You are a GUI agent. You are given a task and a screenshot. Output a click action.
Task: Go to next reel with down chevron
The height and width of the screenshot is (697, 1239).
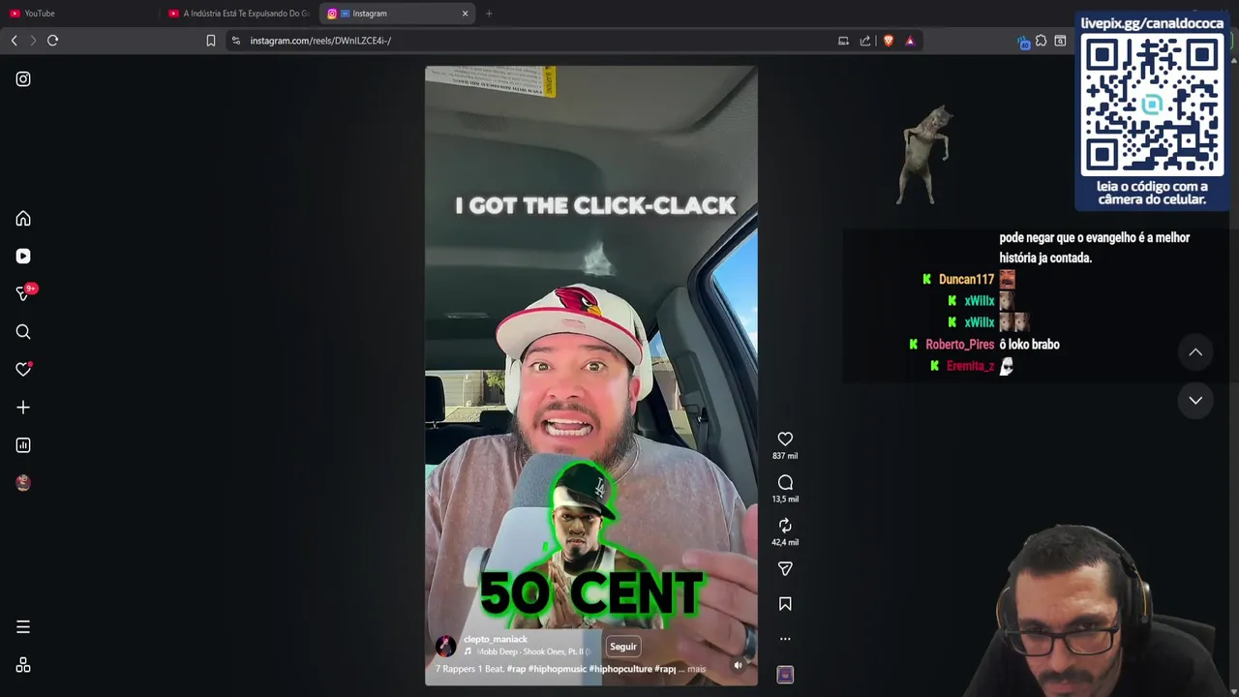click(x=1195, y=400)
